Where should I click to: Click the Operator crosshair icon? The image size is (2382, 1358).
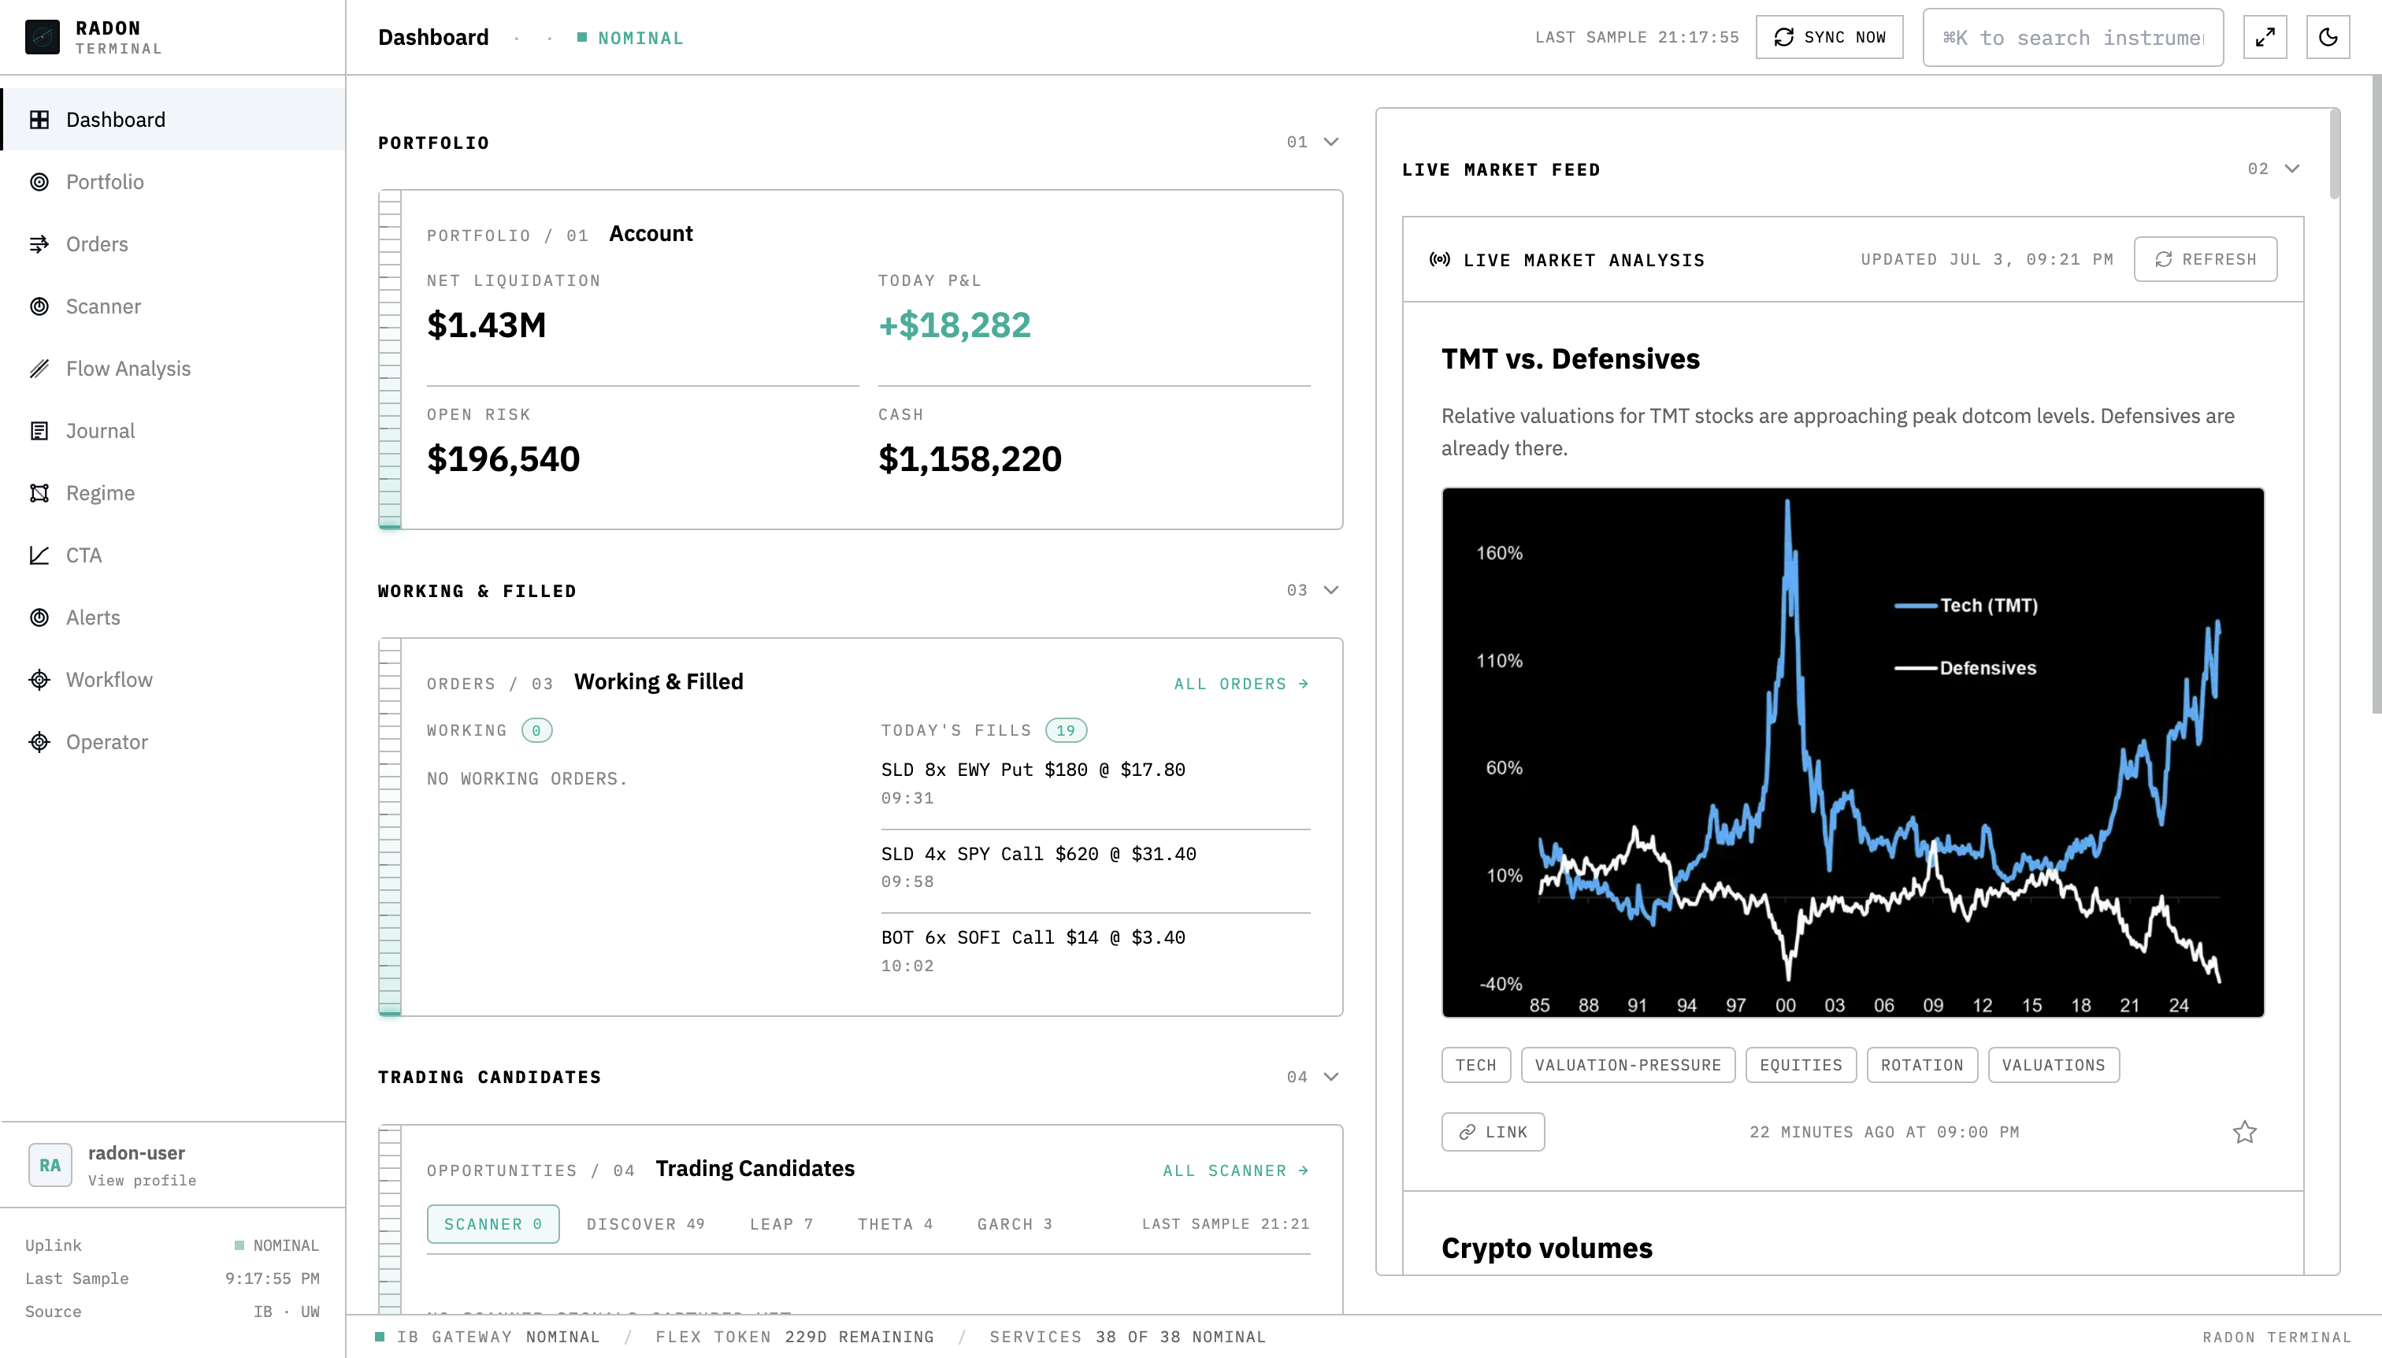[39, 741]
